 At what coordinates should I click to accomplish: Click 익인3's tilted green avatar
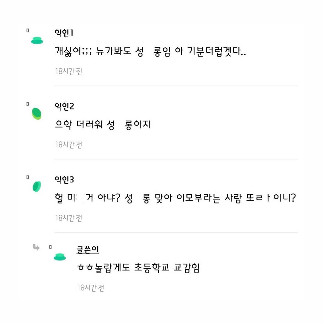[37, 187]
